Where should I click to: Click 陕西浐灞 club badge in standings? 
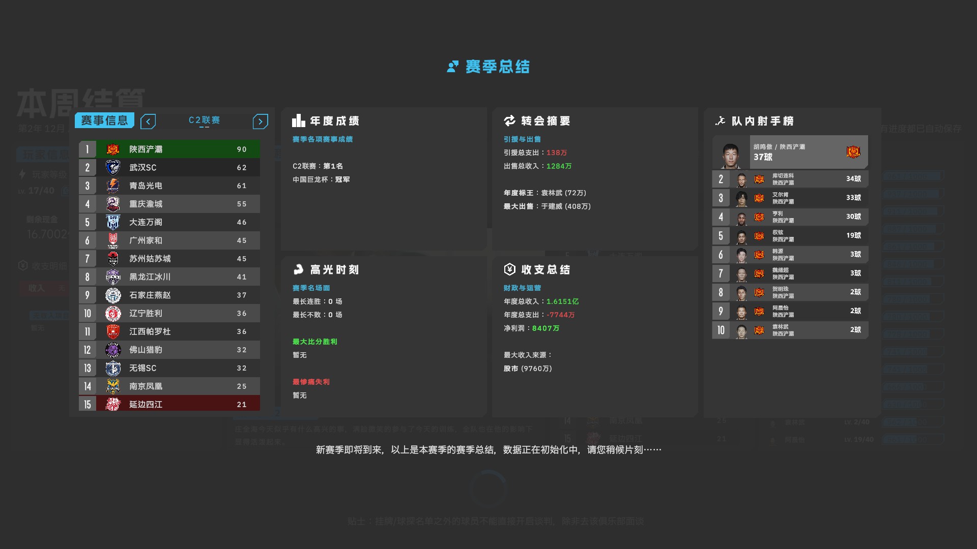(x=112, y=149)
